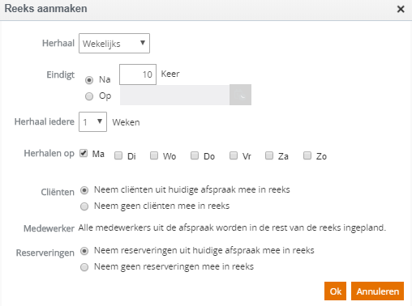Choose Neem cliënten uit huidige afspraak mee
This screenshot has height=306, width=412.
pos(84,190)
